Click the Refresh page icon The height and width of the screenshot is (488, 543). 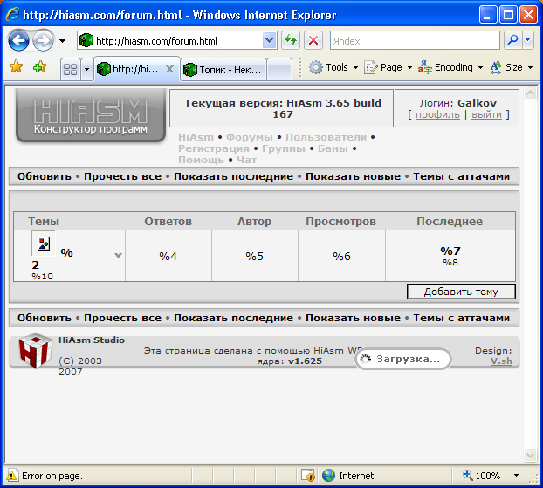[x=291, y=41]
